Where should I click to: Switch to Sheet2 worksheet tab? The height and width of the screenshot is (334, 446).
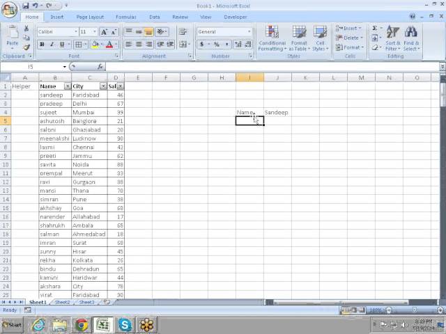point(62,302)
